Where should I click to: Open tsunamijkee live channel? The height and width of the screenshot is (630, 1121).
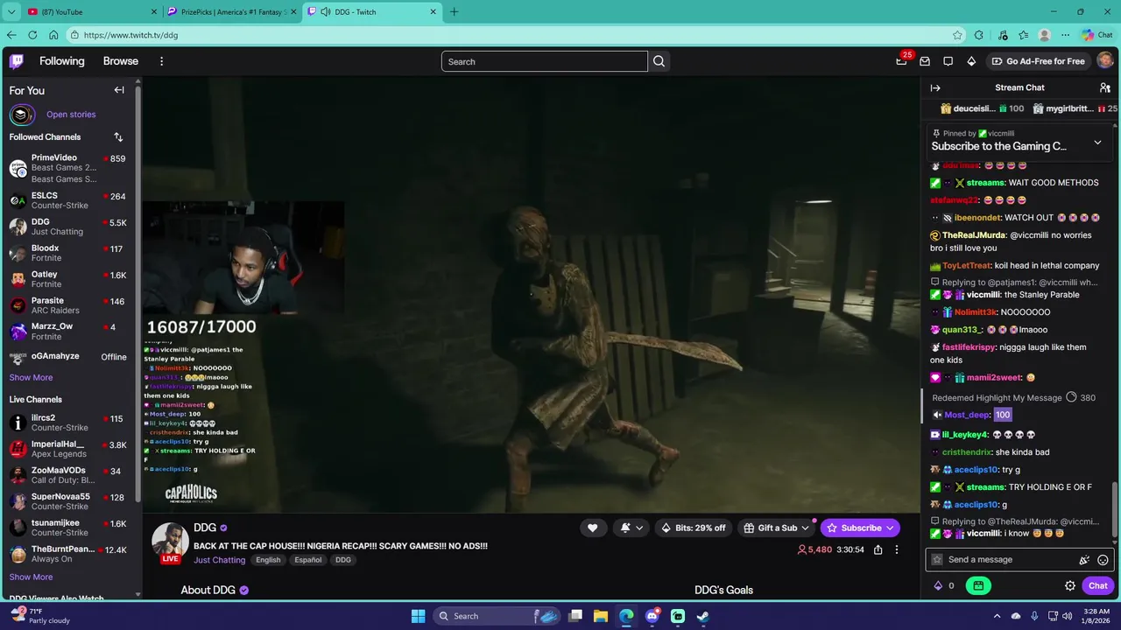69,528
